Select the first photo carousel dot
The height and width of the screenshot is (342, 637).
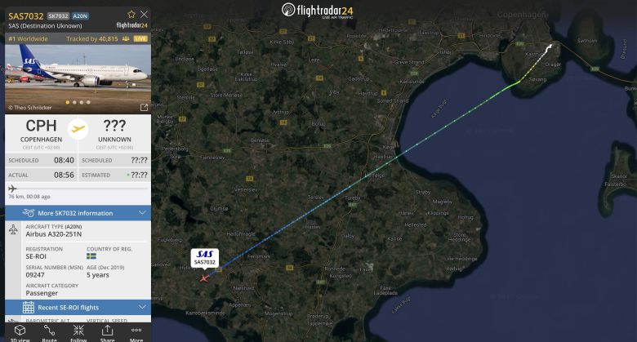(68, 102)
